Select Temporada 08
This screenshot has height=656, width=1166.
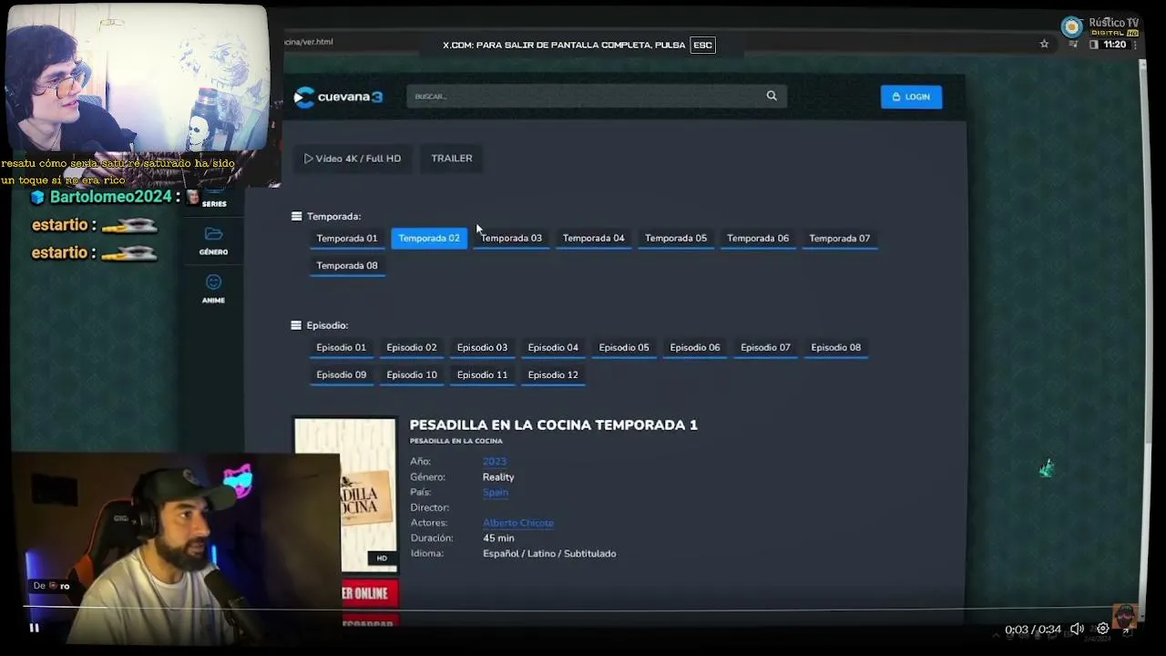coord(347,265)
